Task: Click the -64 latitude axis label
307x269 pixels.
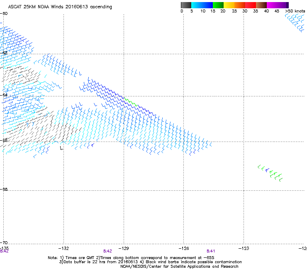Action: [4, 95]
